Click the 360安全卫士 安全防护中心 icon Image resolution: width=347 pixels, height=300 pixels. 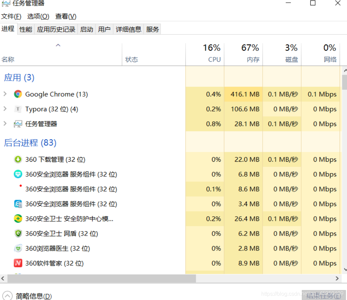(x=18, y=219)
